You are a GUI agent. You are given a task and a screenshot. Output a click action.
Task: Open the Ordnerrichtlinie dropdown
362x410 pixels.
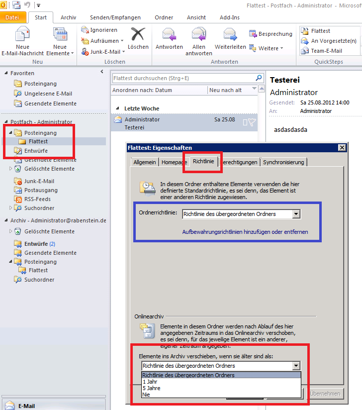coord(296,214)
